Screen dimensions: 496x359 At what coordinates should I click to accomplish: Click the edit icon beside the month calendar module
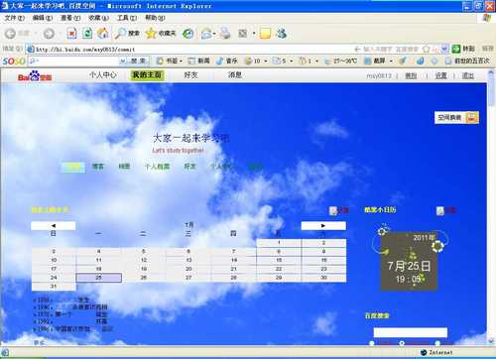click(333, 210)
